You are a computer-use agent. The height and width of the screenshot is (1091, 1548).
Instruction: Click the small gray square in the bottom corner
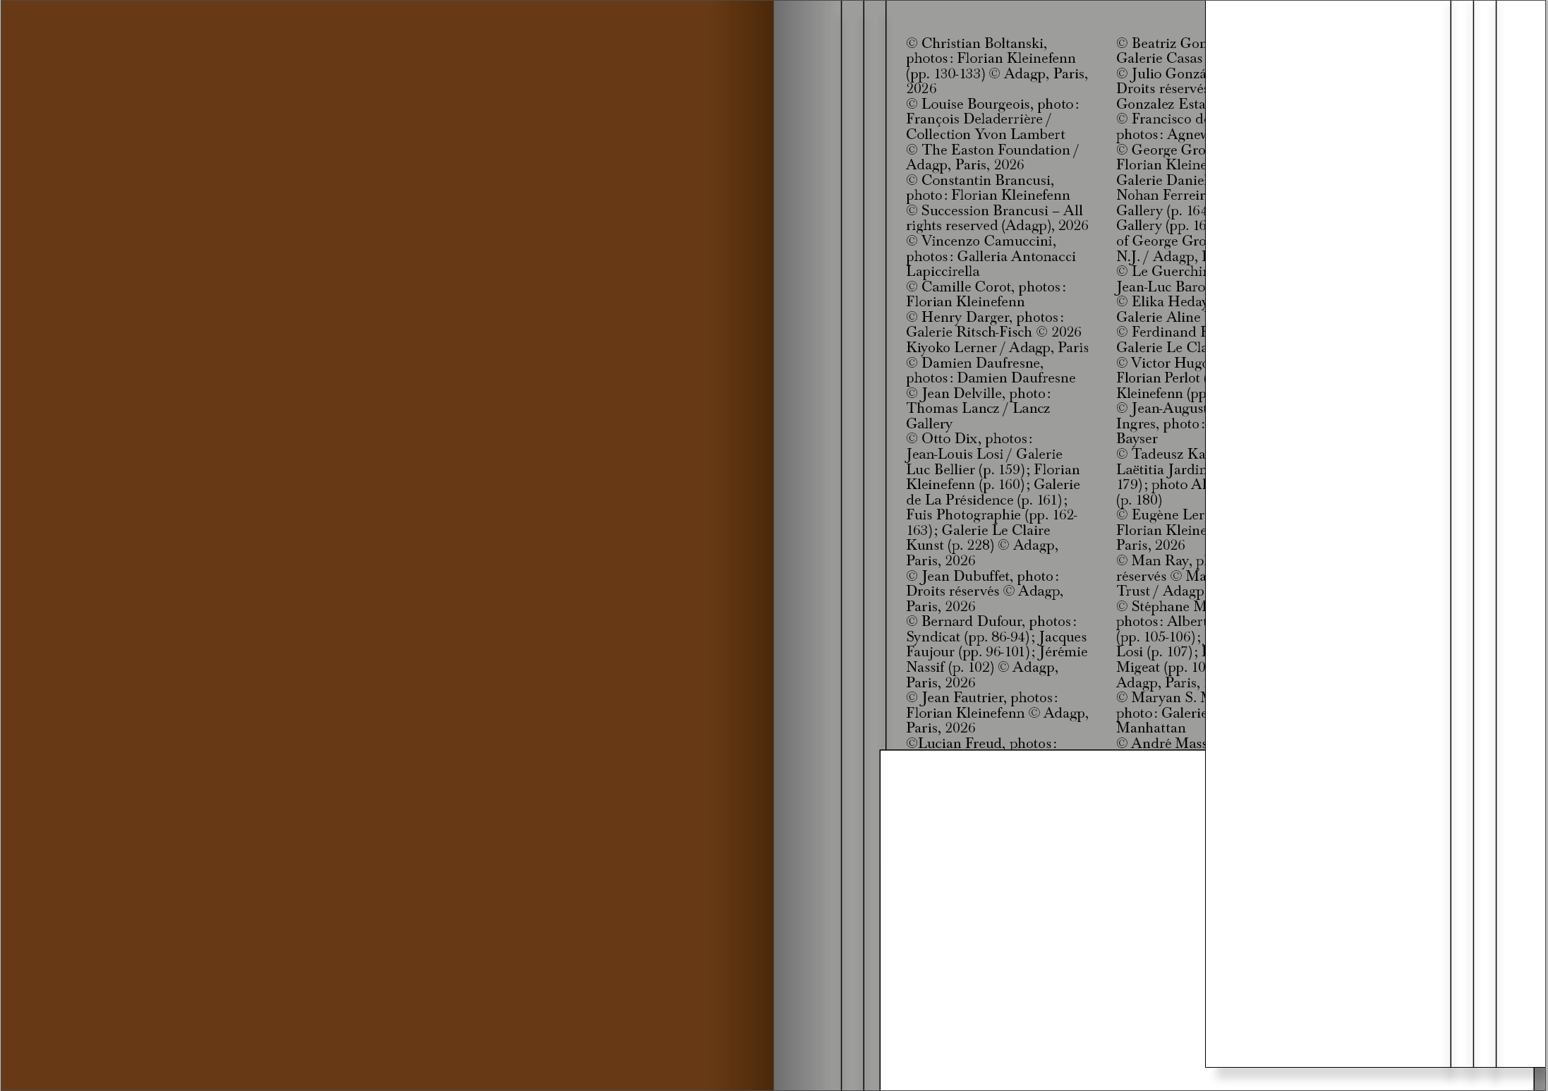(x=1540, y=1079)
